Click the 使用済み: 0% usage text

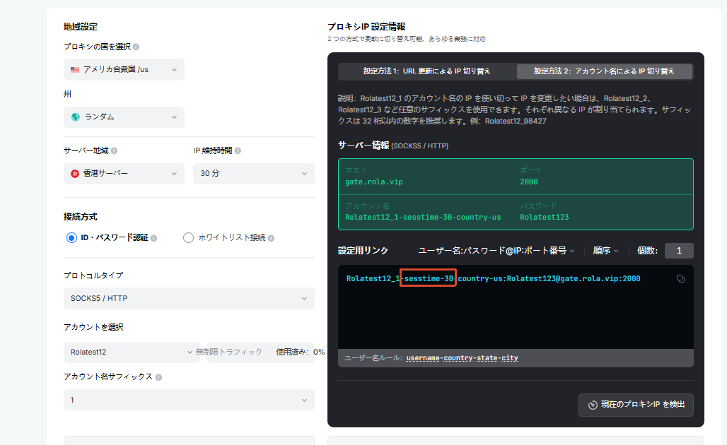tap(301, 352)
